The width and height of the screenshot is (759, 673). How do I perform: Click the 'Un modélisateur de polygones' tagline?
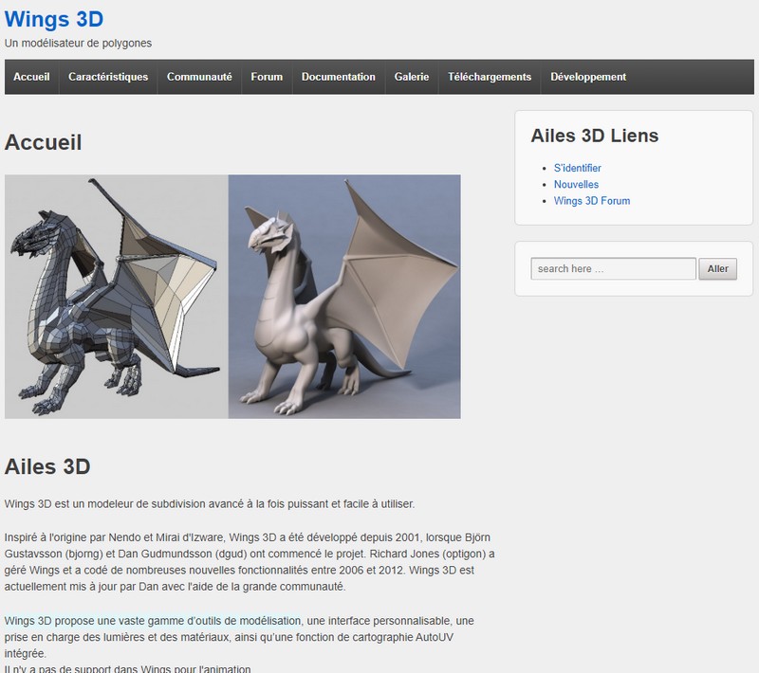(78, 43)
